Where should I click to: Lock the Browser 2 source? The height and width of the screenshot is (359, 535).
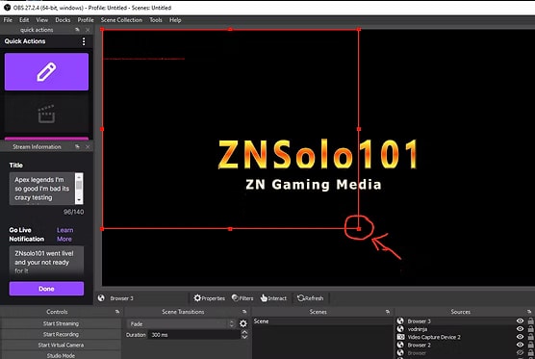[530, 345]
